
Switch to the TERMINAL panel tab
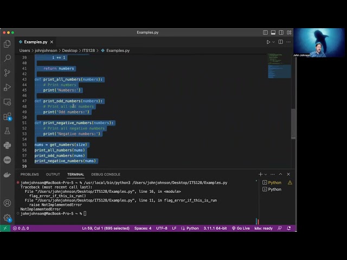[76, 174]
